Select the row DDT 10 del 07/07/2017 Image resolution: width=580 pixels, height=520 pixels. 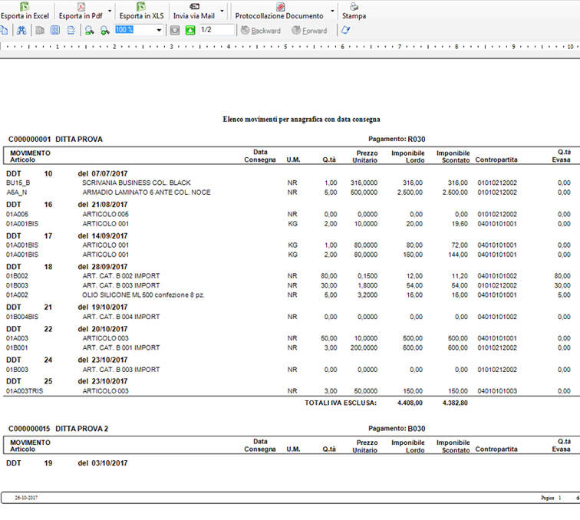pos(67,173)
